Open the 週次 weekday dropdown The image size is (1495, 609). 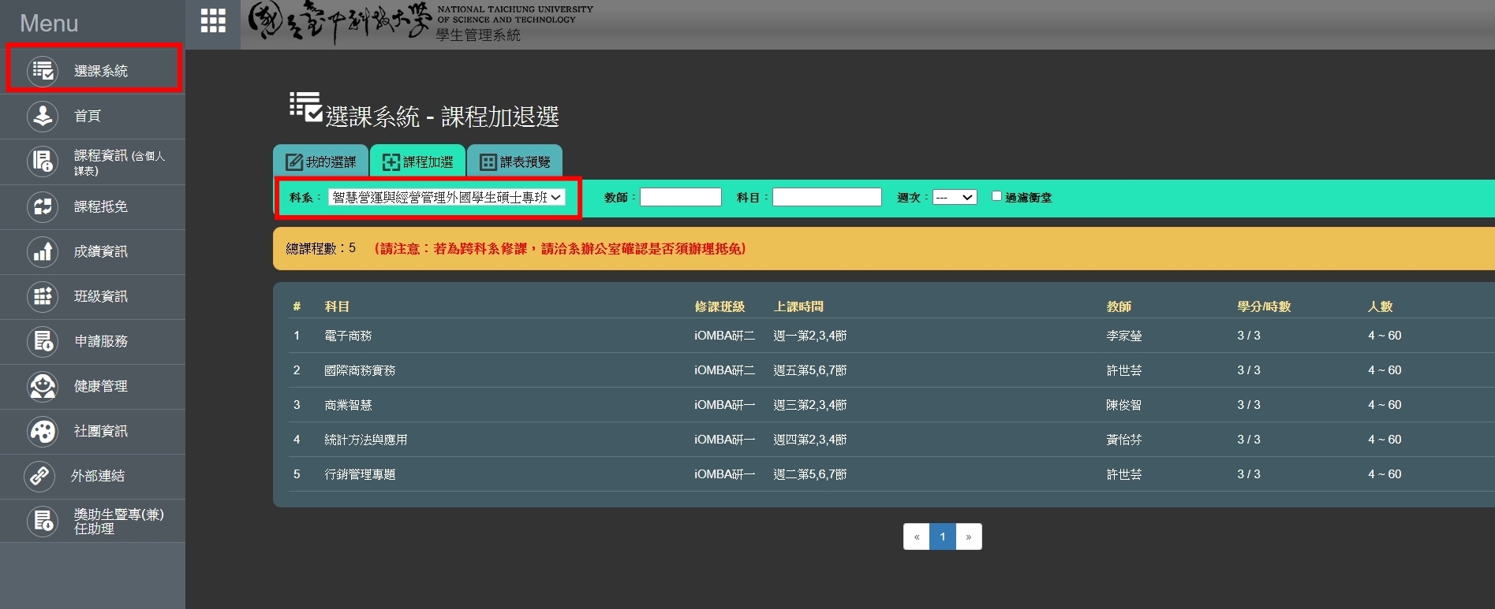(x=955, y=197)
